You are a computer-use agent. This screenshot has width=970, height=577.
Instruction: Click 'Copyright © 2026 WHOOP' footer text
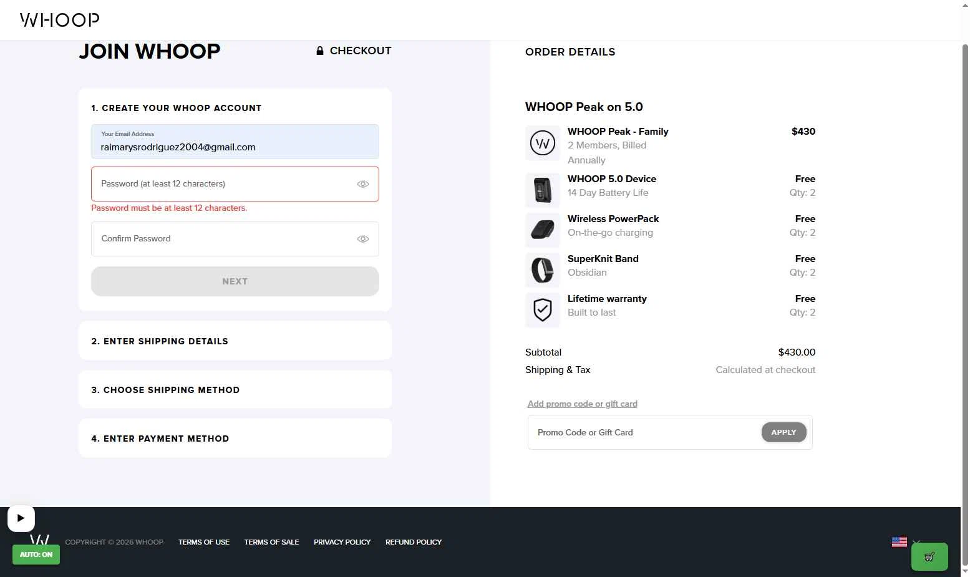point(114,542)
